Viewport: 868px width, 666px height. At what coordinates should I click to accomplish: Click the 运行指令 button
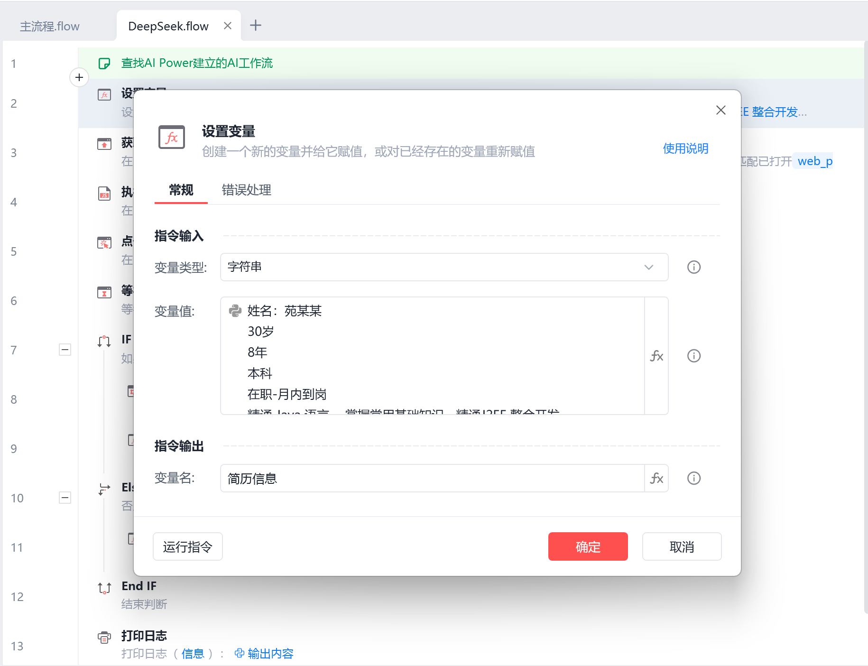188,546
